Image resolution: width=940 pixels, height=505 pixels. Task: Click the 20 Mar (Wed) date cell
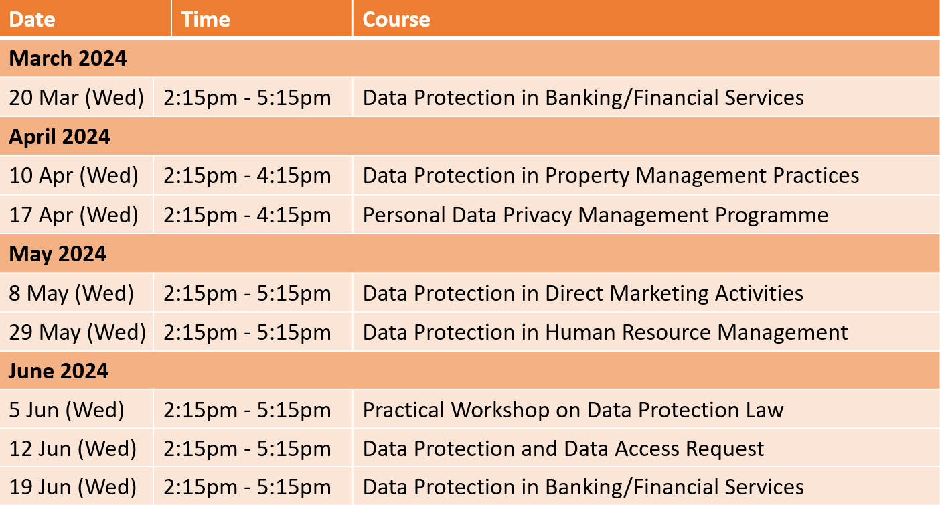coord(76,98)
